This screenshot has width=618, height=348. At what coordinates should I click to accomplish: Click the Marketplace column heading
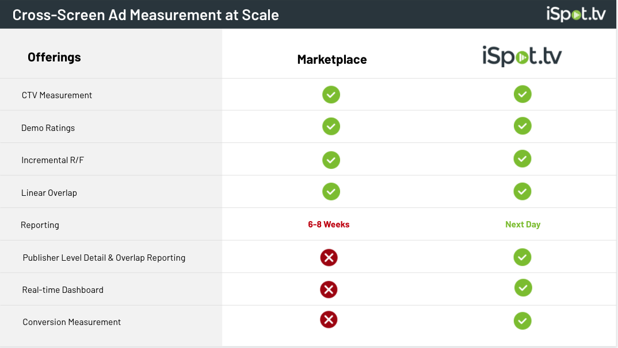click(x=332, y=60)
